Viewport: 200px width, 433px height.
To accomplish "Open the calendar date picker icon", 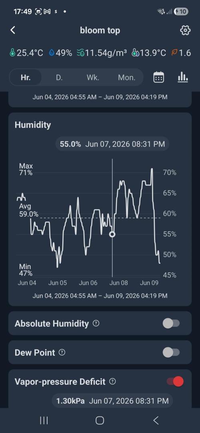I will point(158,77).
